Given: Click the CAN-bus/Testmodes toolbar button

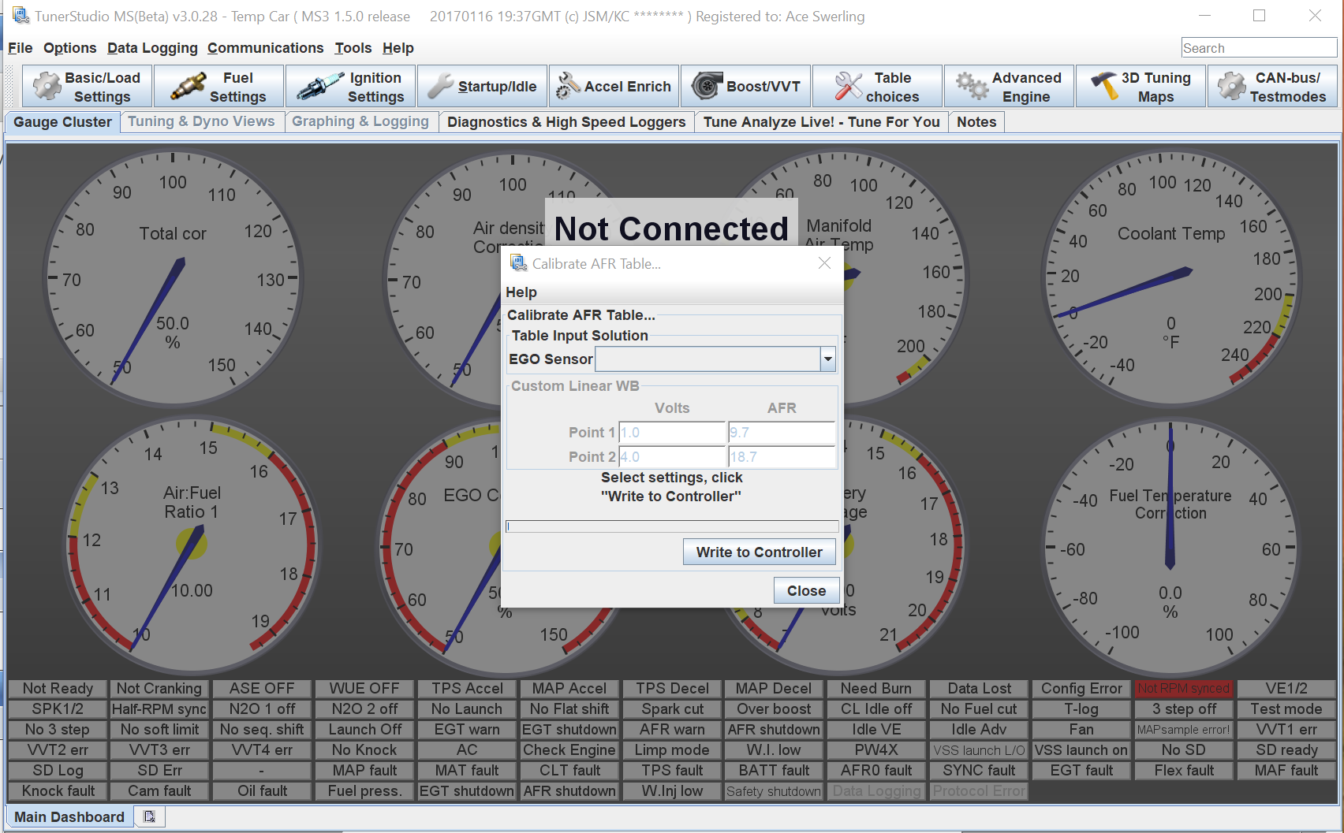Looking at the screenshot, I should point(1272,87).
